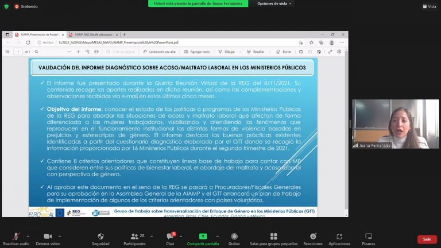This screenshot has height=248, width=441.
Task: Click the tab actions icon left of tabs
Action: (x=7, y=34)
